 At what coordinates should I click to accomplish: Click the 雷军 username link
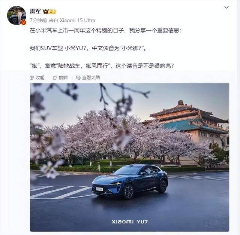(35, 12)
